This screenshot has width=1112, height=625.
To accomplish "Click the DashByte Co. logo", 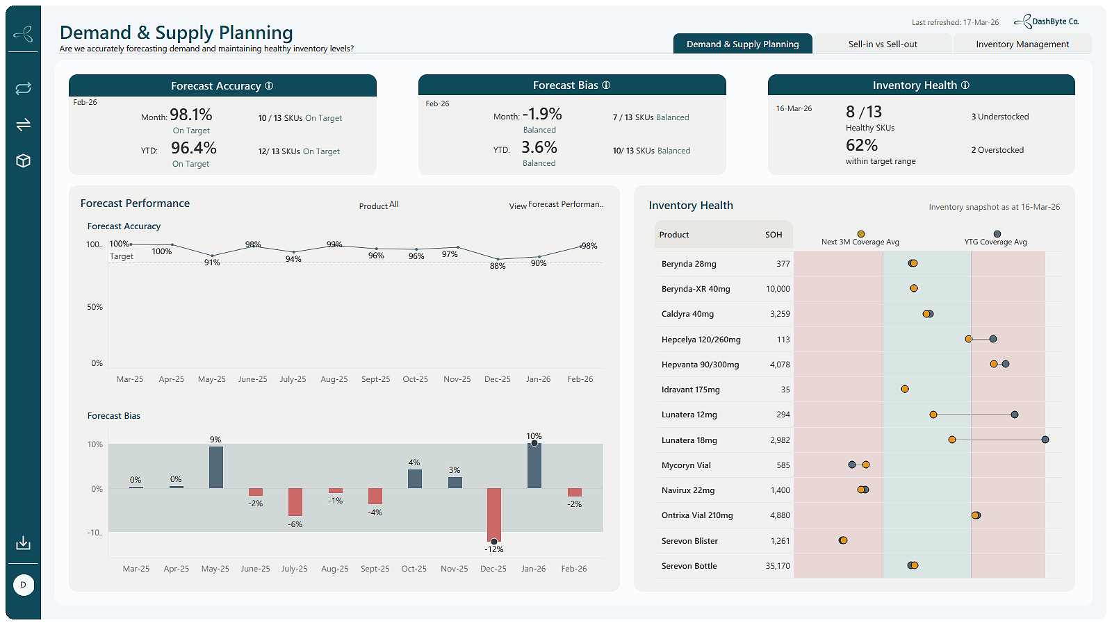I will pos(1046,22).
